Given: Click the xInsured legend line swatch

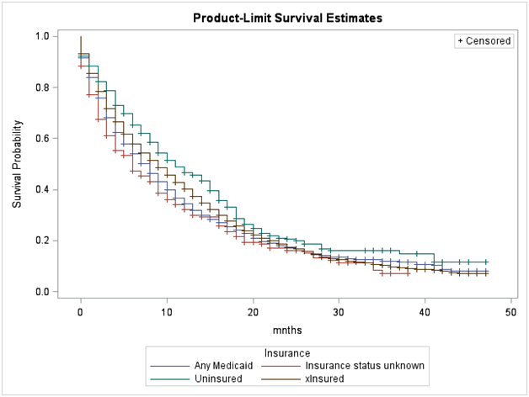Looking at the screenshot, I should [x=281, y=379].
